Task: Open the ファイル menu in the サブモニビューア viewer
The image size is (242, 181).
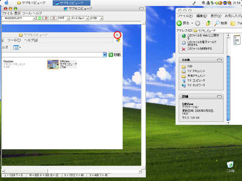Action: (7, 13)
